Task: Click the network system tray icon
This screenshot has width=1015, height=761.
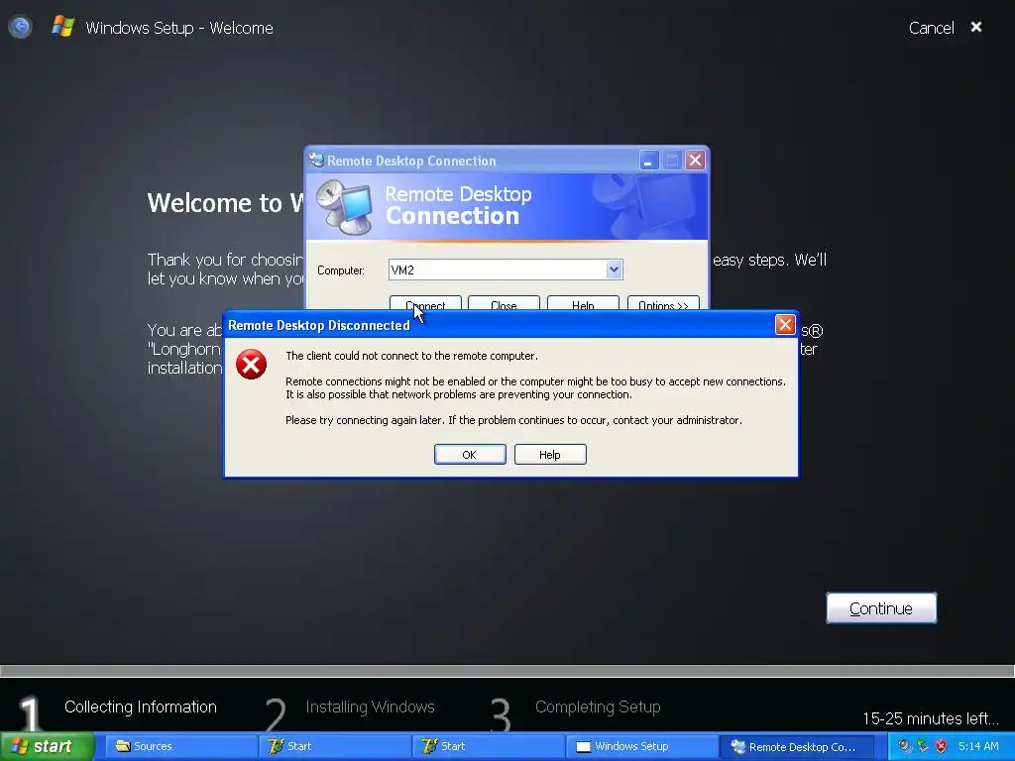Action: click(x=923, y=746)
